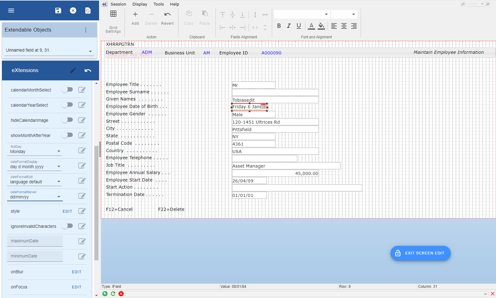This screenshot has width=496, height=298.
Task: Click the maximumDate input field
Action: (x=35, y=241)
